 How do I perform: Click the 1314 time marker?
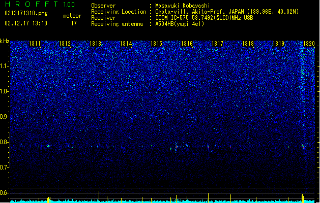(126, 44)
